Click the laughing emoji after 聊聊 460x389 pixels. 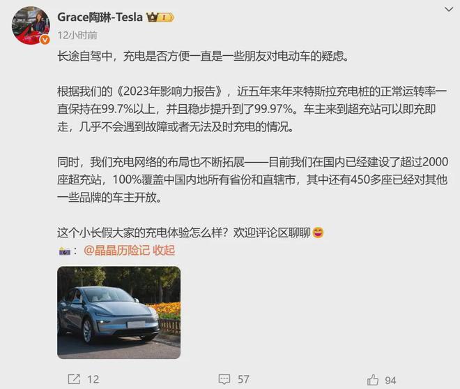point(318,233)
